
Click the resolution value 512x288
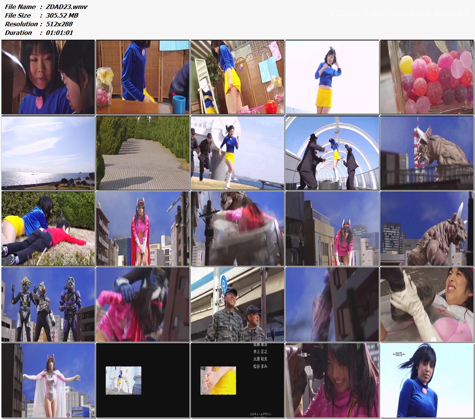coord(59,24)
